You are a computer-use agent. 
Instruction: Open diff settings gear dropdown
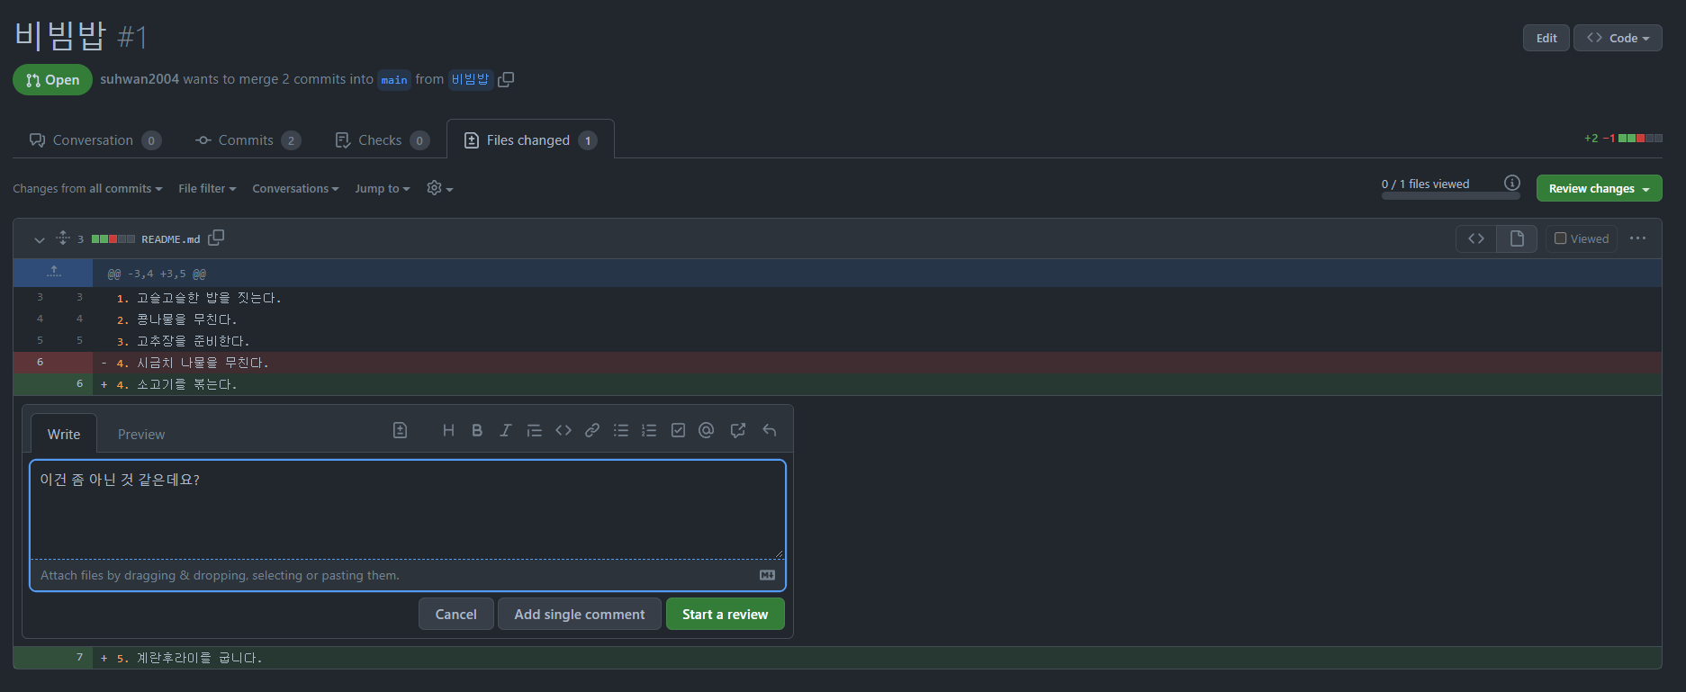(439, 188)
